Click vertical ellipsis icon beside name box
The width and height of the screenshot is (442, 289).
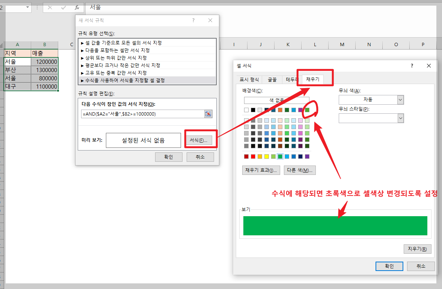coord(37,8)
